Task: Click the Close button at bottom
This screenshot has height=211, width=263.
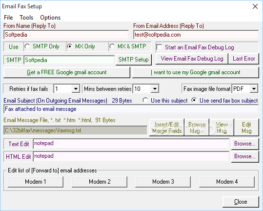Action: pyautogui.click(x=241, y=202)
